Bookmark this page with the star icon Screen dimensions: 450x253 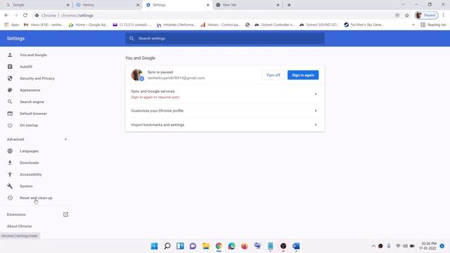(x=406, y=15)
